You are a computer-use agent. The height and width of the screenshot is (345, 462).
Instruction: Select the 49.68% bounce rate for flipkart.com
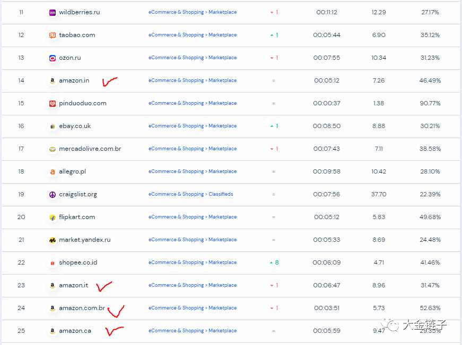[430, 217]
